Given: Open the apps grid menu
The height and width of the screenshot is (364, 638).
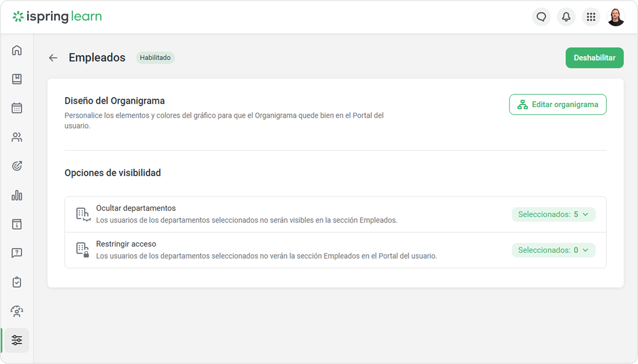Looking at the screenshot, I should coord(591,17).
